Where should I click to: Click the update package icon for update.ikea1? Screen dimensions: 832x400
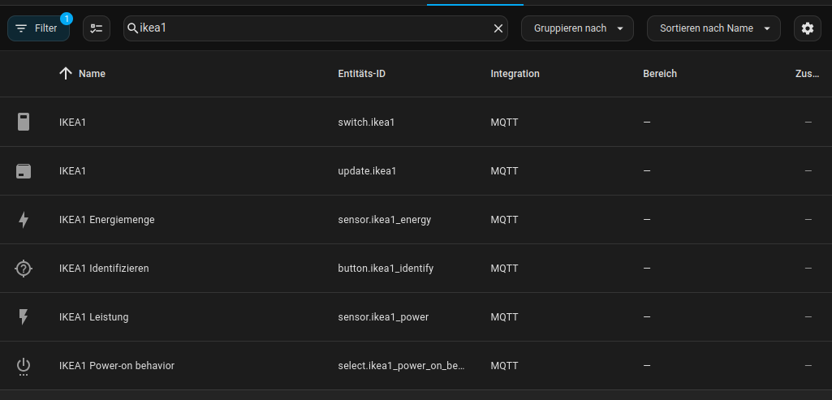tap(24, 171)
